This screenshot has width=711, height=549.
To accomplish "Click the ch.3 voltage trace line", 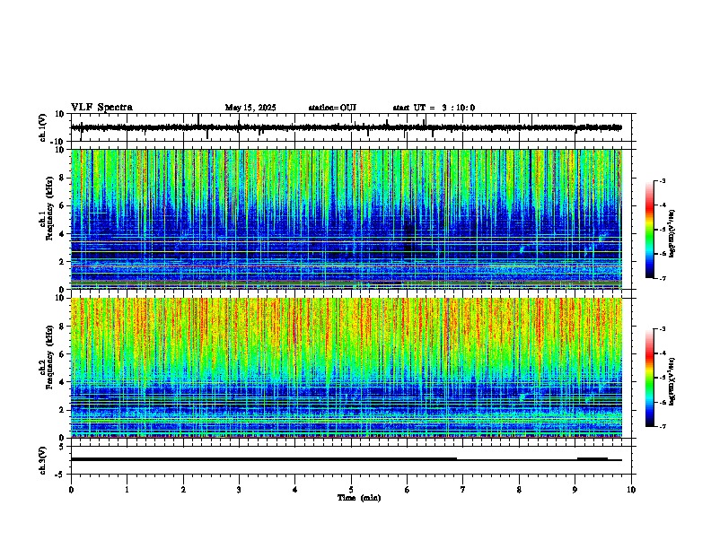I will (x=347, y=459).
